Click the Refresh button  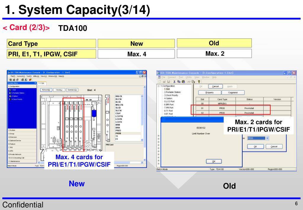click(x=46, y=90)
